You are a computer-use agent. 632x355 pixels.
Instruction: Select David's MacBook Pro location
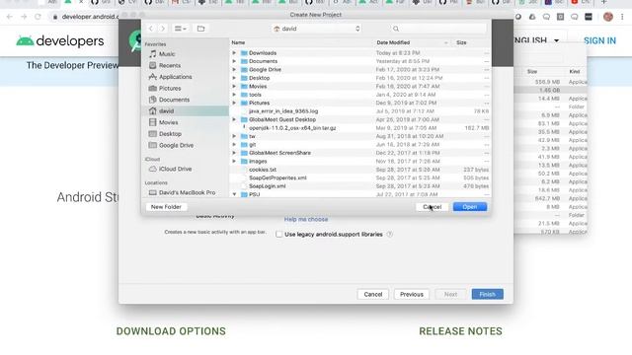187,193
